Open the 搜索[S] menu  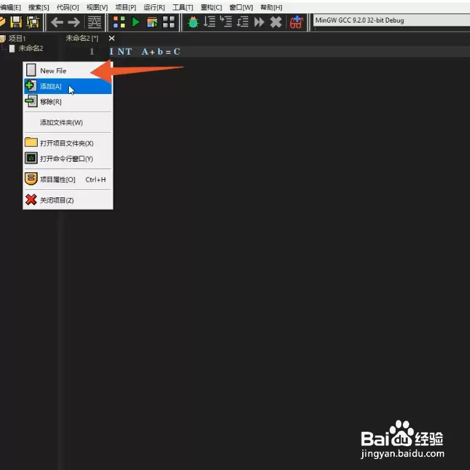pos(39,7)
